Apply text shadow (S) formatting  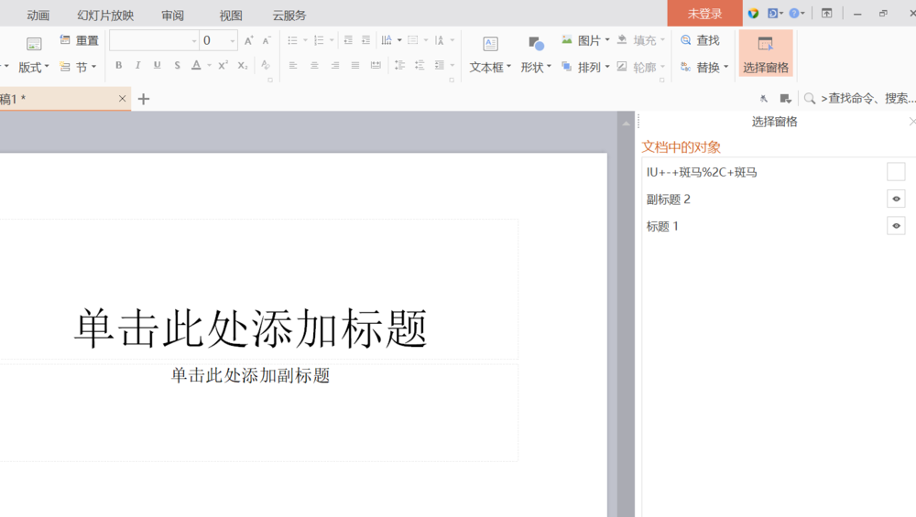pos(177,65)
